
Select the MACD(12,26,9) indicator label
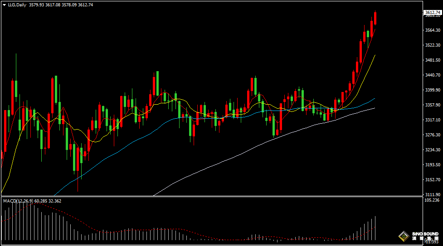click(17, 201)
